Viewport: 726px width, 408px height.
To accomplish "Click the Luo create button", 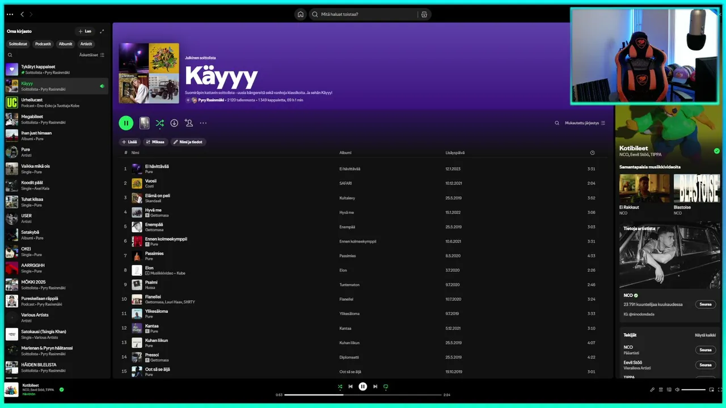I will pos(85,31).
